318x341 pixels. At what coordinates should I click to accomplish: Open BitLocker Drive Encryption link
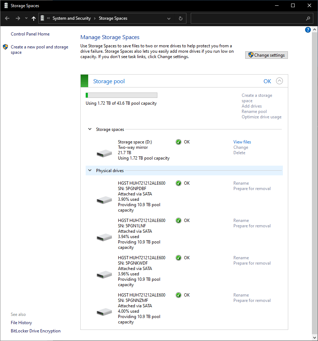coord(35,331)
